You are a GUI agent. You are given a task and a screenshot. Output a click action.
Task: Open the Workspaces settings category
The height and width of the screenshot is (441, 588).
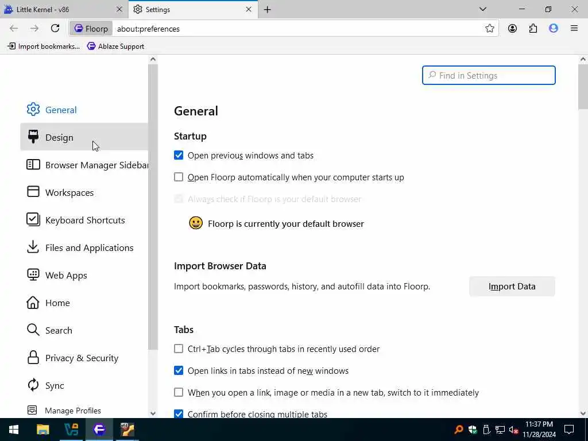click(x=84, y=192)
